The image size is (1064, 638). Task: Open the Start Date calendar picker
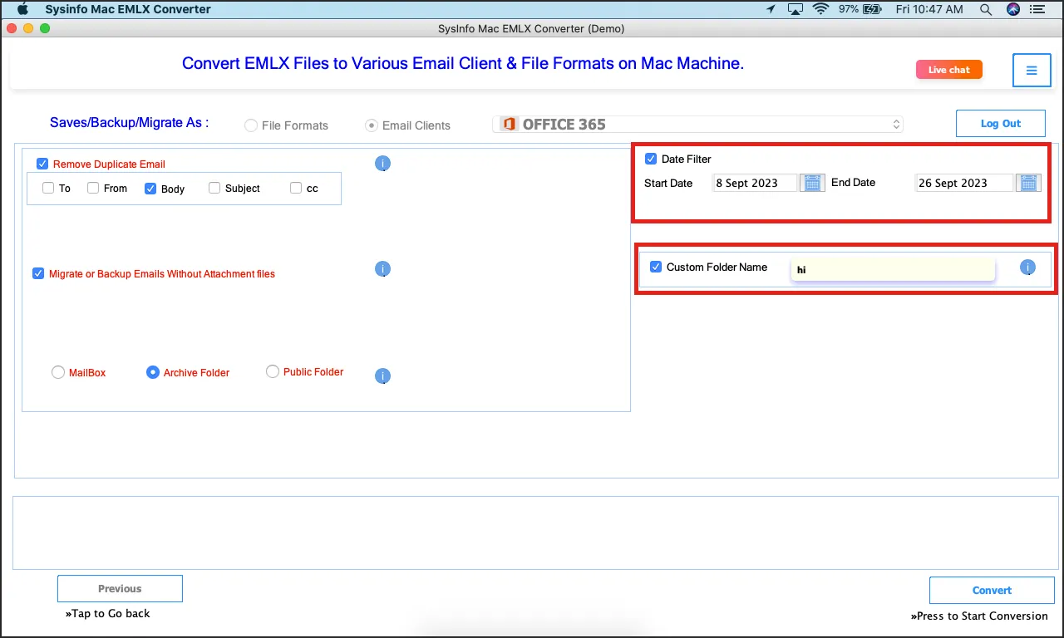click(812, 183)
